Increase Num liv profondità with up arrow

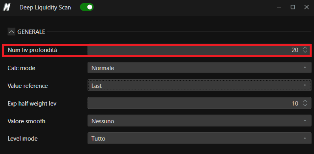click(x=305, y=48)
